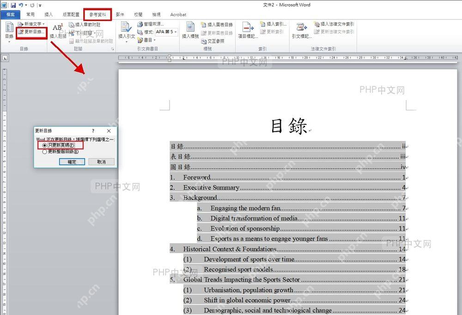Click the 'Digital transformation of media' entry
The height and width of the screenshot is (315, 462).
(x=301, y=218)
